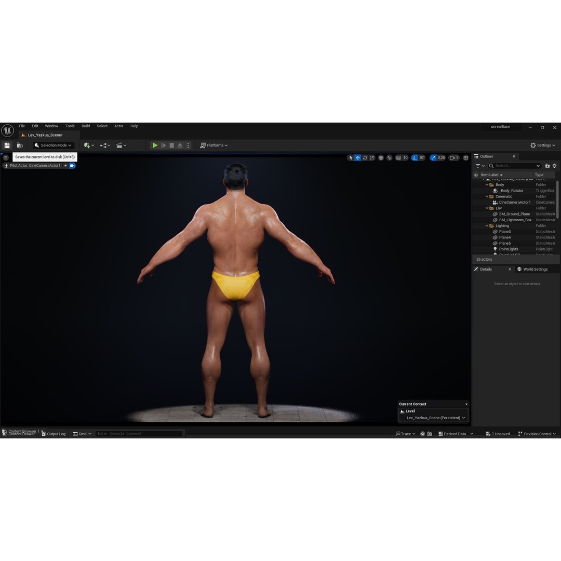561x561 pixels.
Task: Open the Blueprints toolbar dropdown icon
Action: coord(105,145)
